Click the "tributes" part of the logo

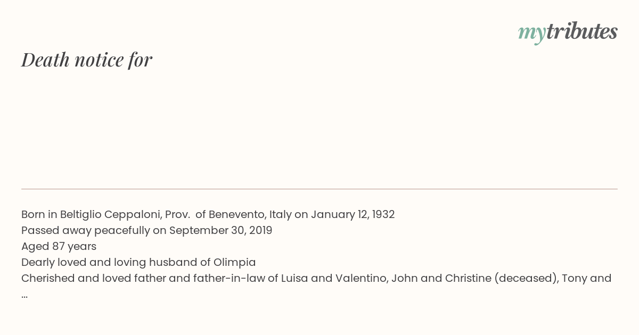click(581, 31)
